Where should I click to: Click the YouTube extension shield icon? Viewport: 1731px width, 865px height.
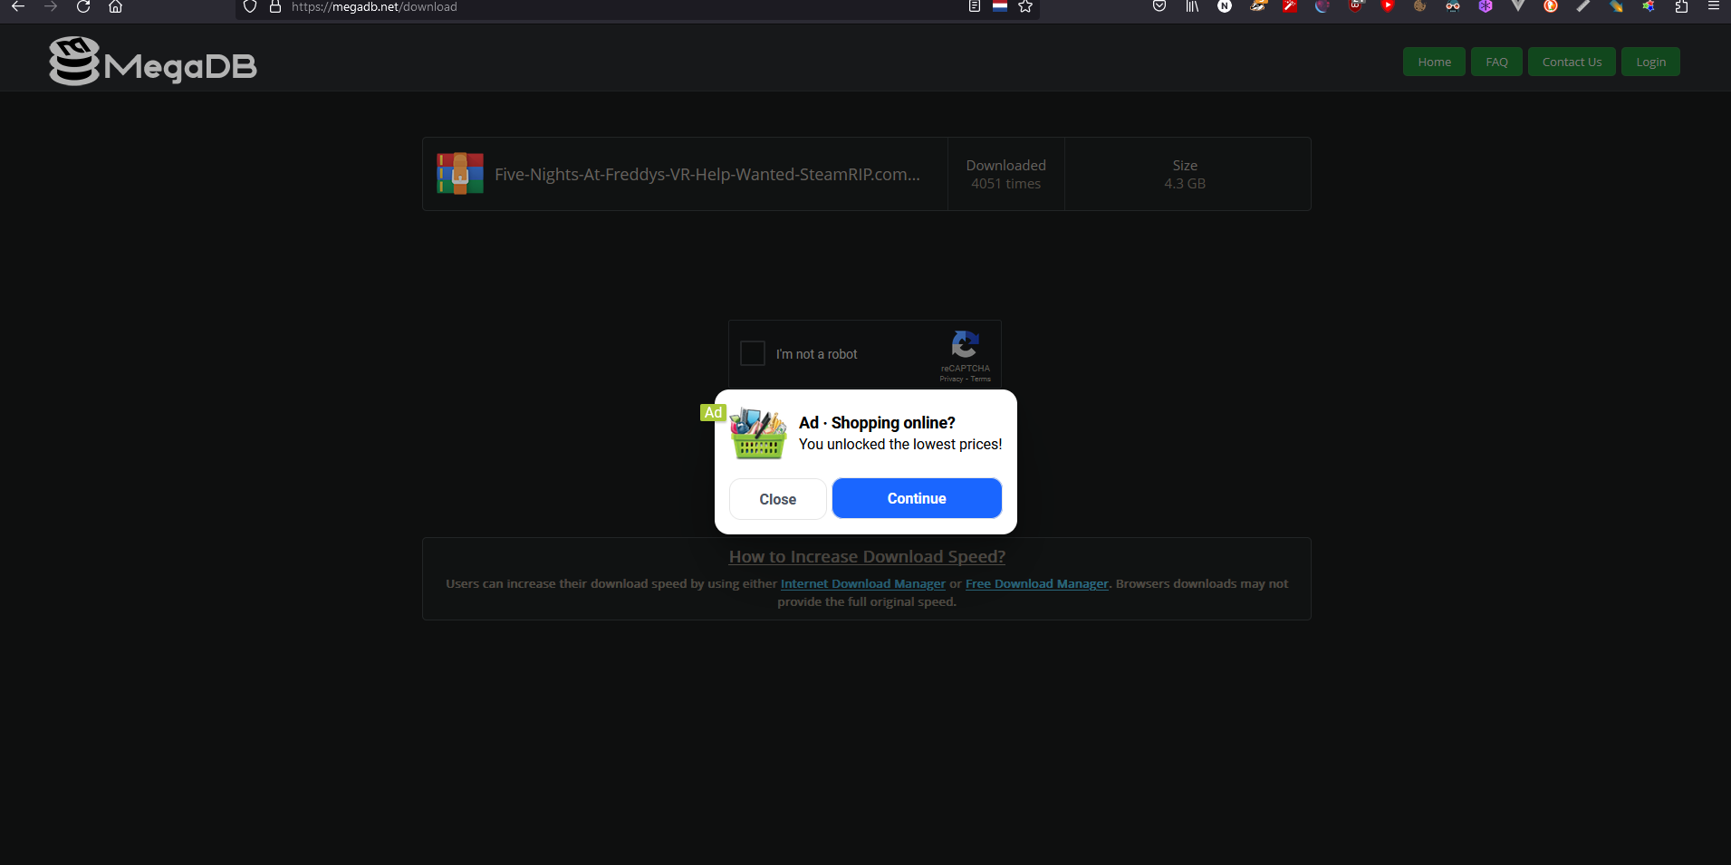(x=1388, y=7)
